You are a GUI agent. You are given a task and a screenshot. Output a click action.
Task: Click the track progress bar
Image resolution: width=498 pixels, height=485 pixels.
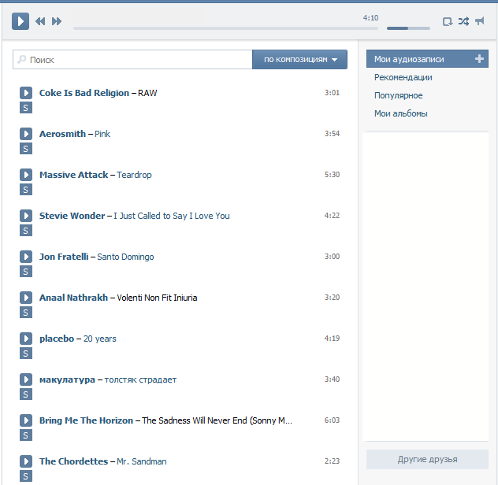click(225, 28)
